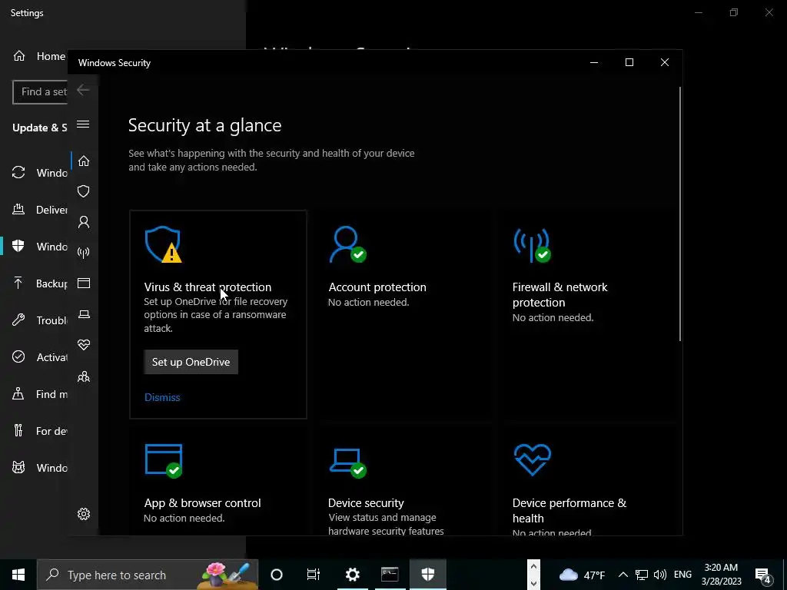Image resolution: width=787 pixels, height=590 pixels.
Task: Maximize the Windows Security window
Action: coord(629,62)
